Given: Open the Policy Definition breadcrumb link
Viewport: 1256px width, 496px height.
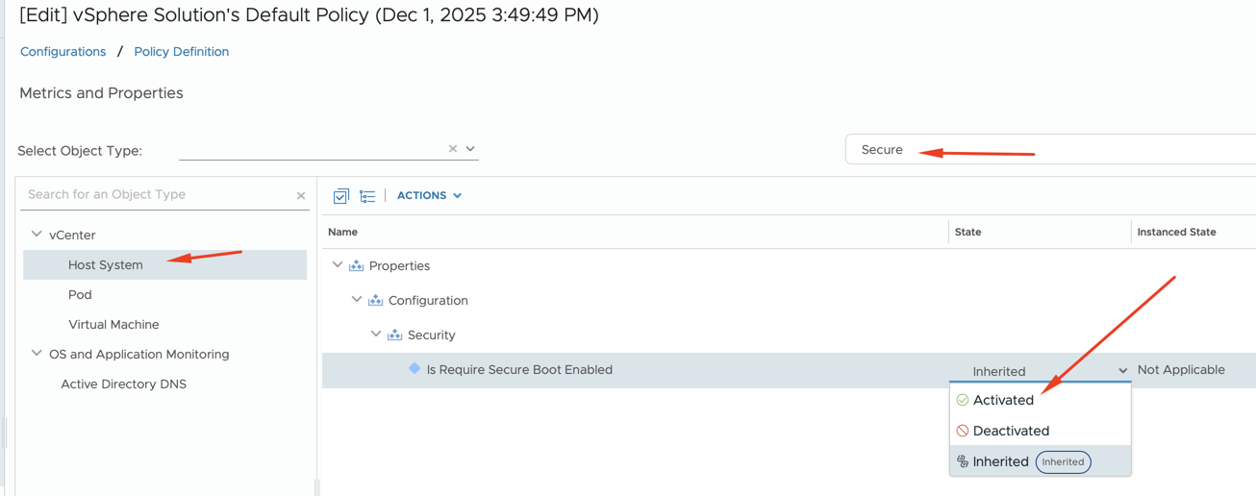Looking at the screenshot, I should pos(181,52).
